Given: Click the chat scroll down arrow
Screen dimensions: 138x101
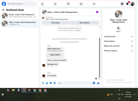Looking at the screenshot, I should (99, 79).
